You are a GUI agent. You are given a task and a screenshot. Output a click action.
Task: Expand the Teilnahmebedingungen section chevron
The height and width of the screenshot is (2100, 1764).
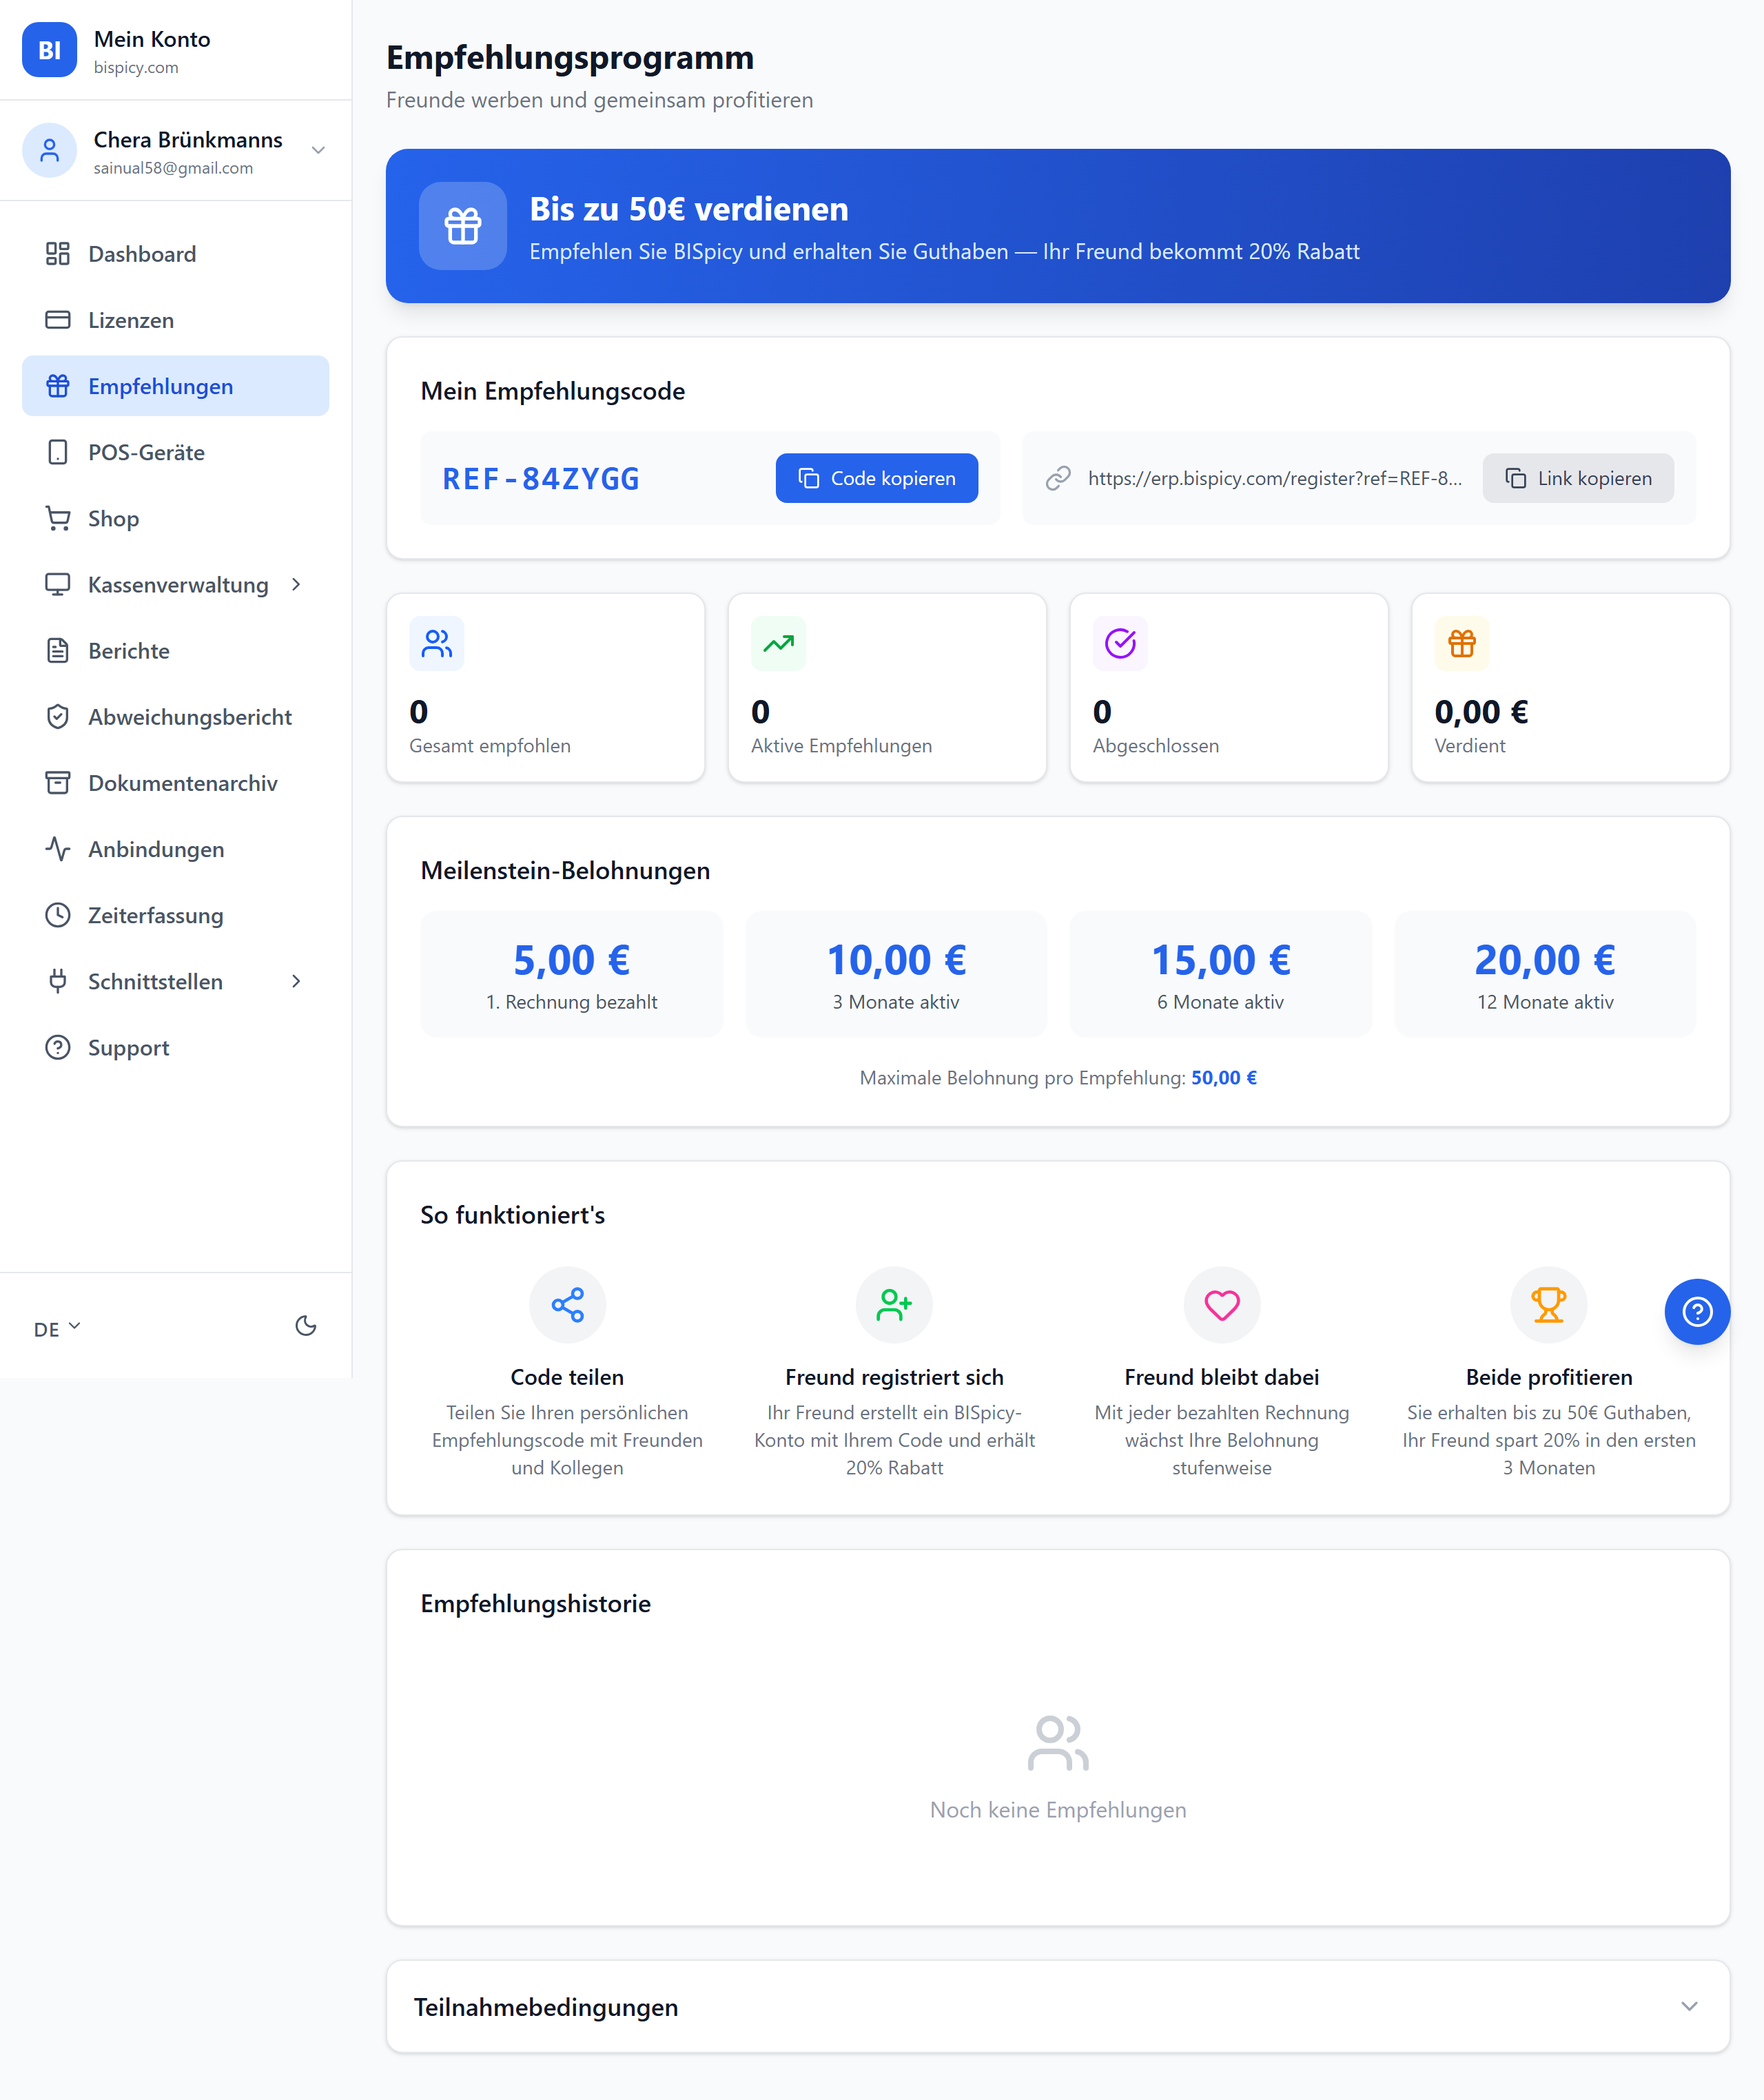point(1689,2006)
